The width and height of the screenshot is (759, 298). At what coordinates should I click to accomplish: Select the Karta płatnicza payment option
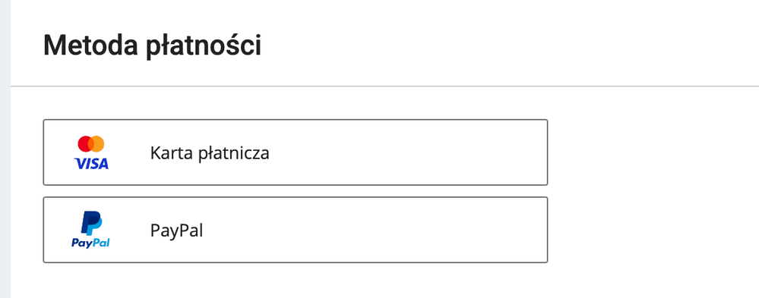pyautogui.click(x=296, y=152)
